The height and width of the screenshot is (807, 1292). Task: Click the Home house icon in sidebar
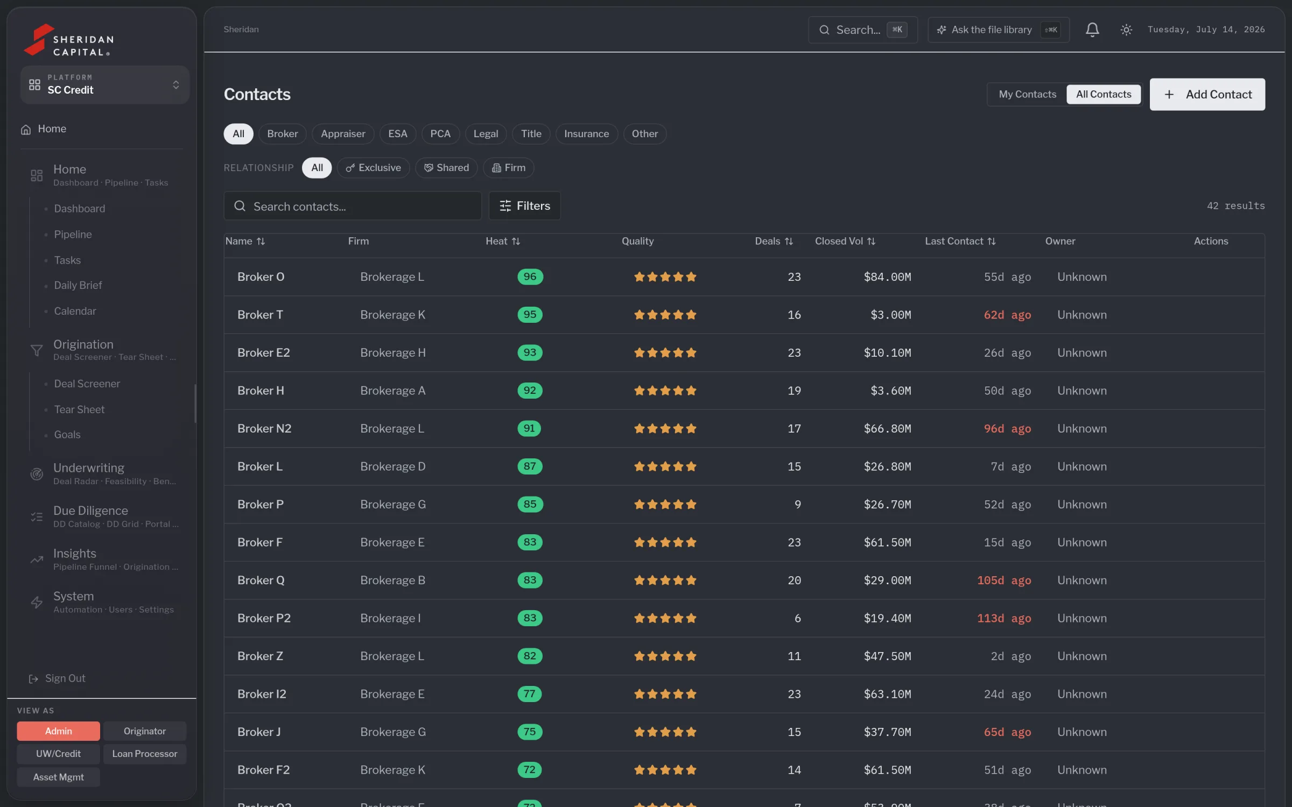[x=25, y=129]
